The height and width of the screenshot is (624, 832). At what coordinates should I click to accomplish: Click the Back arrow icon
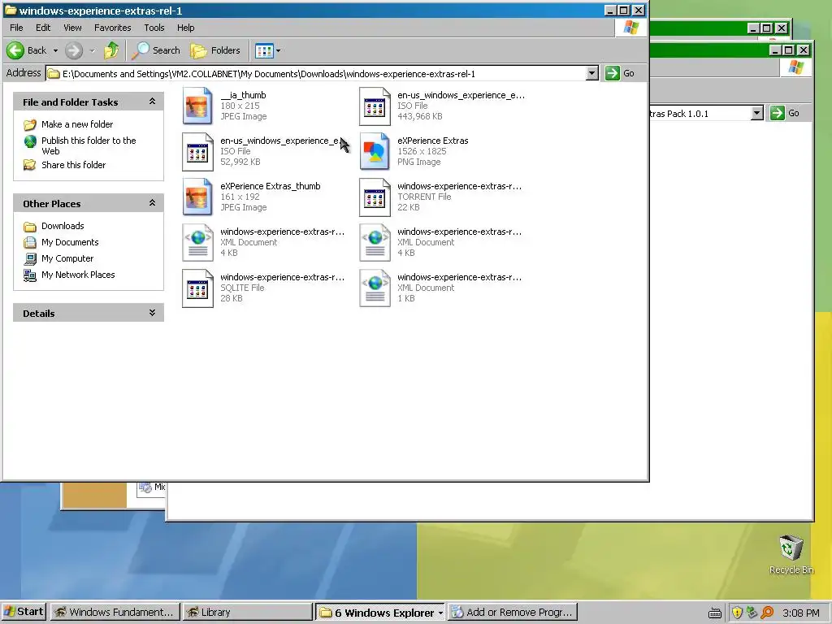tap(15, 50)
